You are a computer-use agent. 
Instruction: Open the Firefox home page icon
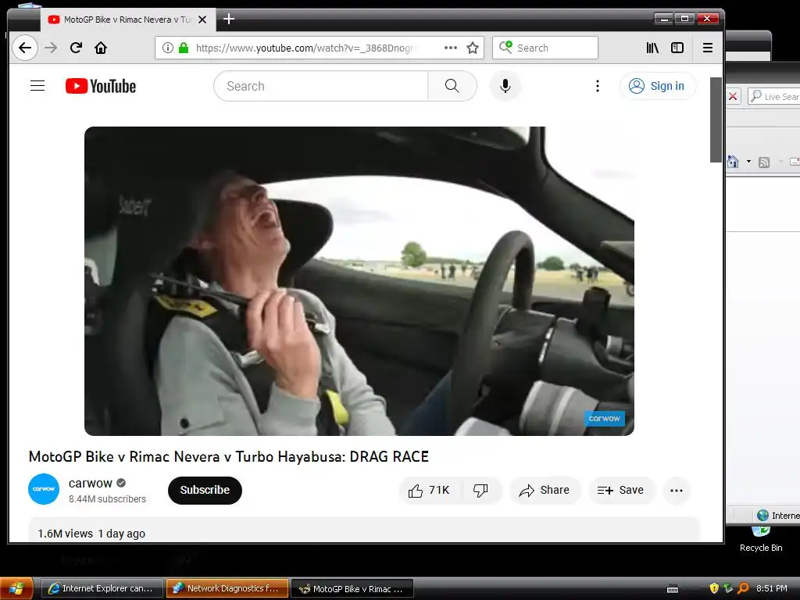[x=101, y=48]
